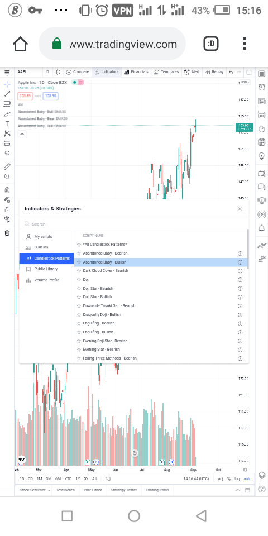The width and height of the screenshot is (268, 536).
Task: Open Volume Profile category
Action: [x=46, y=280]
